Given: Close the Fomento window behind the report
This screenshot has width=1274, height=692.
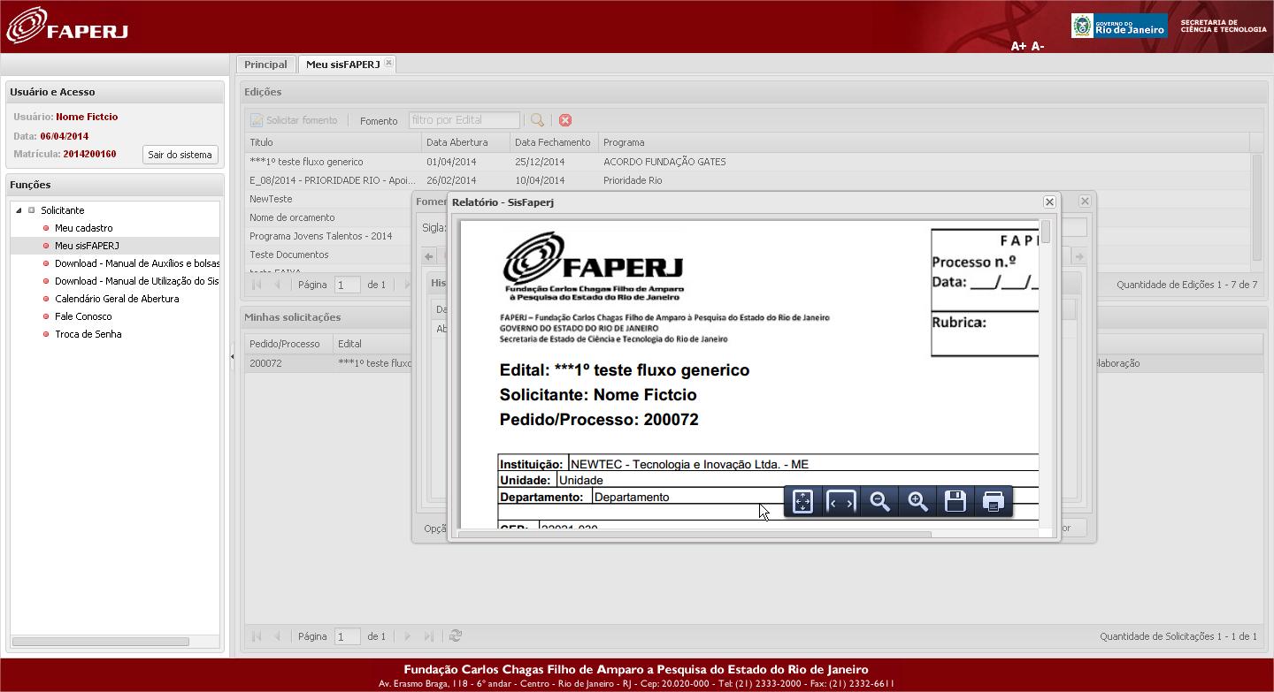Looking at the screenshot, I should [1085, 201].
